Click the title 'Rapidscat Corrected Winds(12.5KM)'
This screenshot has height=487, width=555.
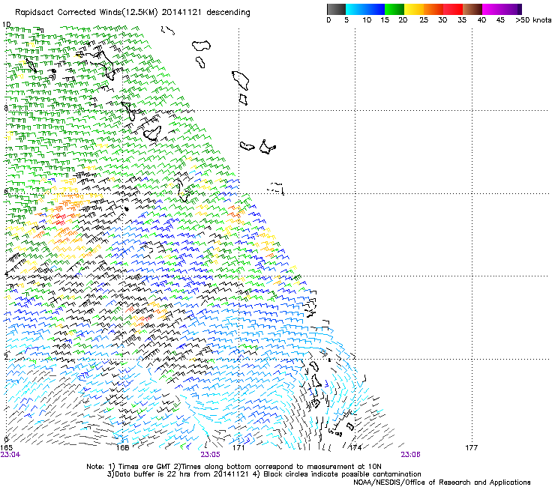tap(86, 13)
